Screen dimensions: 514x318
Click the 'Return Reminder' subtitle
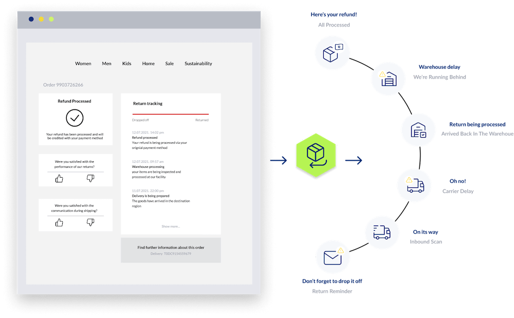coord(332,291)
